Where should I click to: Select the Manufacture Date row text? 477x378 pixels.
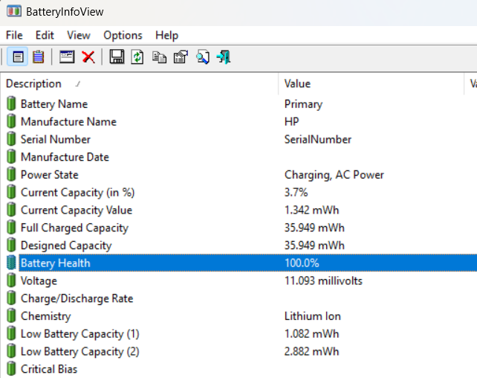[65, 157]
